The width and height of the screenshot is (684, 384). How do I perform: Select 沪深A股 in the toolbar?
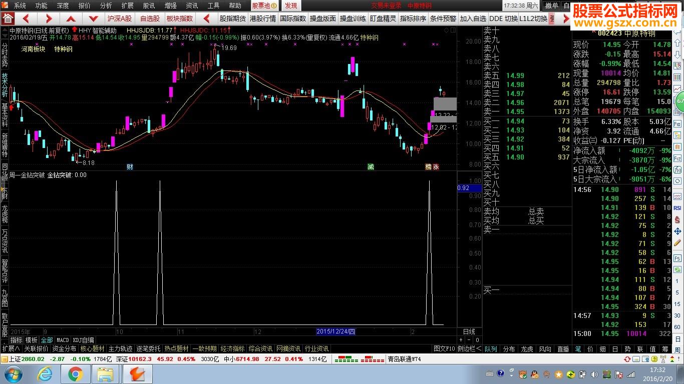pyautogui.click(x=120, y=18)
